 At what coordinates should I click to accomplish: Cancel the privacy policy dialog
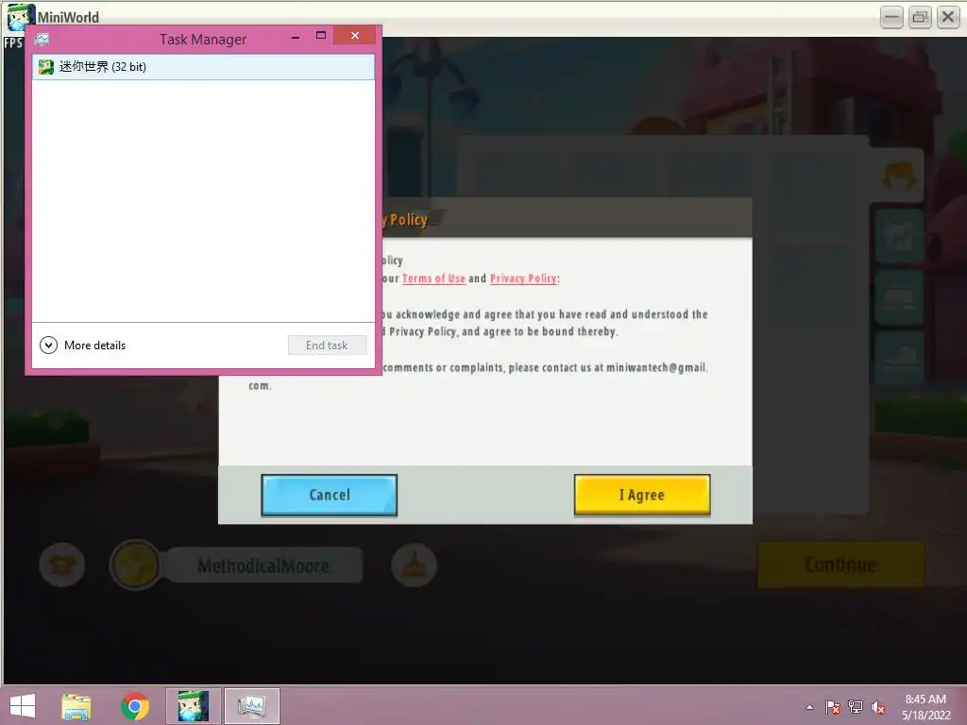[x=329, y=495]
